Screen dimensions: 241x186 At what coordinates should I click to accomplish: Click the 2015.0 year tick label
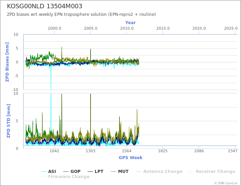(163, 29)
